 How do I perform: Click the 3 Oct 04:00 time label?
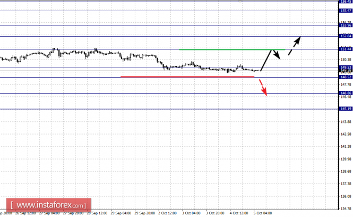[190, 213]
